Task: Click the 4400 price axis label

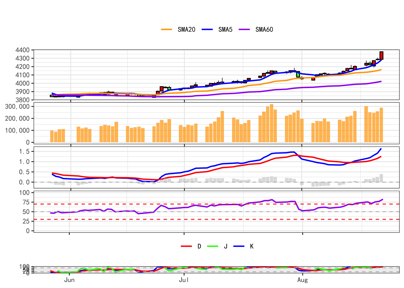Action: 23,50
